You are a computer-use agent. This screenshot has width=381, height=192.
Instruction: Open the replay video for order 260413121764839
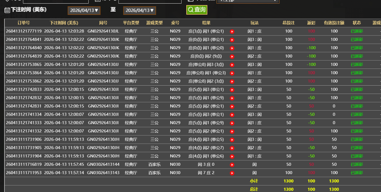(232, 56)
